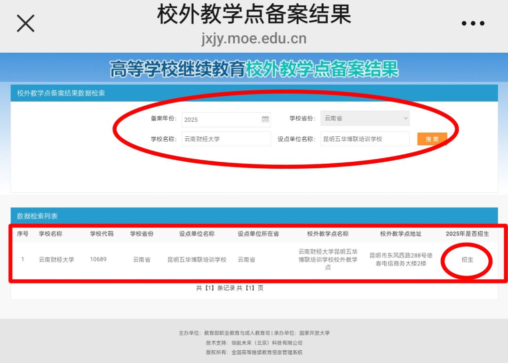The height and width of the screenshot is (363, 508).
Task: Click the teaching point address cell
Action: 401,260
